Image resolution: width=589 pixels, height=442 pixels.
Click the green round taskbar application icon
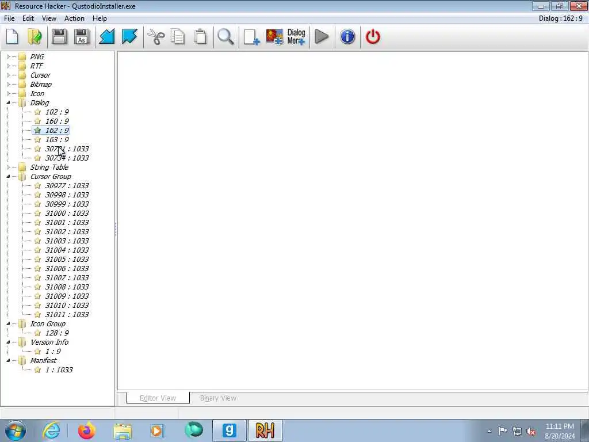pyautogui.click(x=194, y=430)
